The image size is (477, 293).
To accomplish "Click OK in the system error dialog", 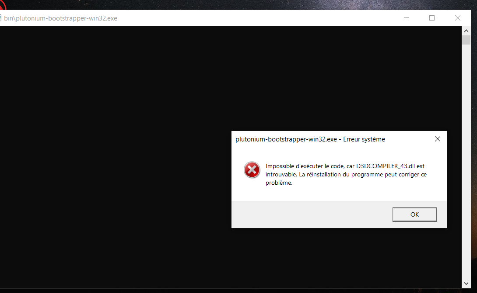I will click(414, 214).
